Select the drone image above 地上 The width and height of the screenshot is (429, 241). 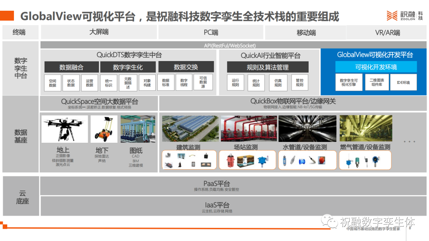[65, 129]
